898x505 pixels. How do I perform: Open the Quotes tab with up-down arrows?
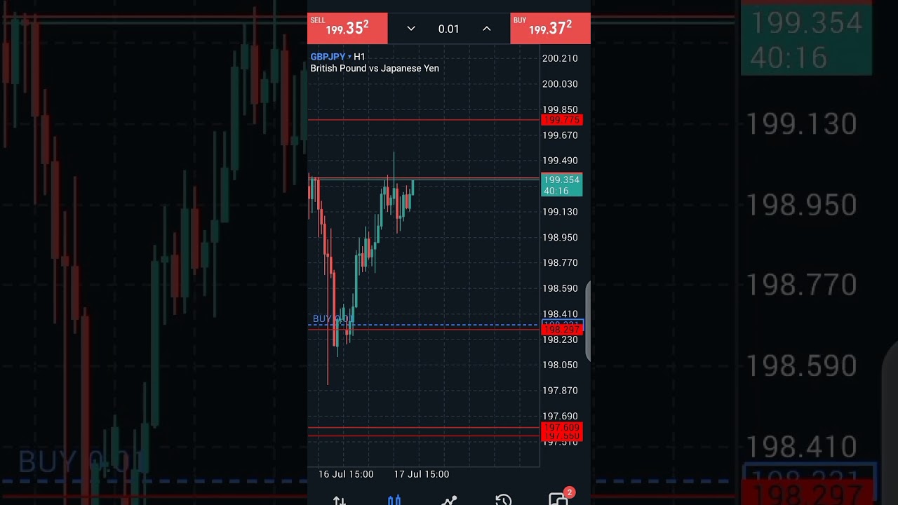pos(340,500)
